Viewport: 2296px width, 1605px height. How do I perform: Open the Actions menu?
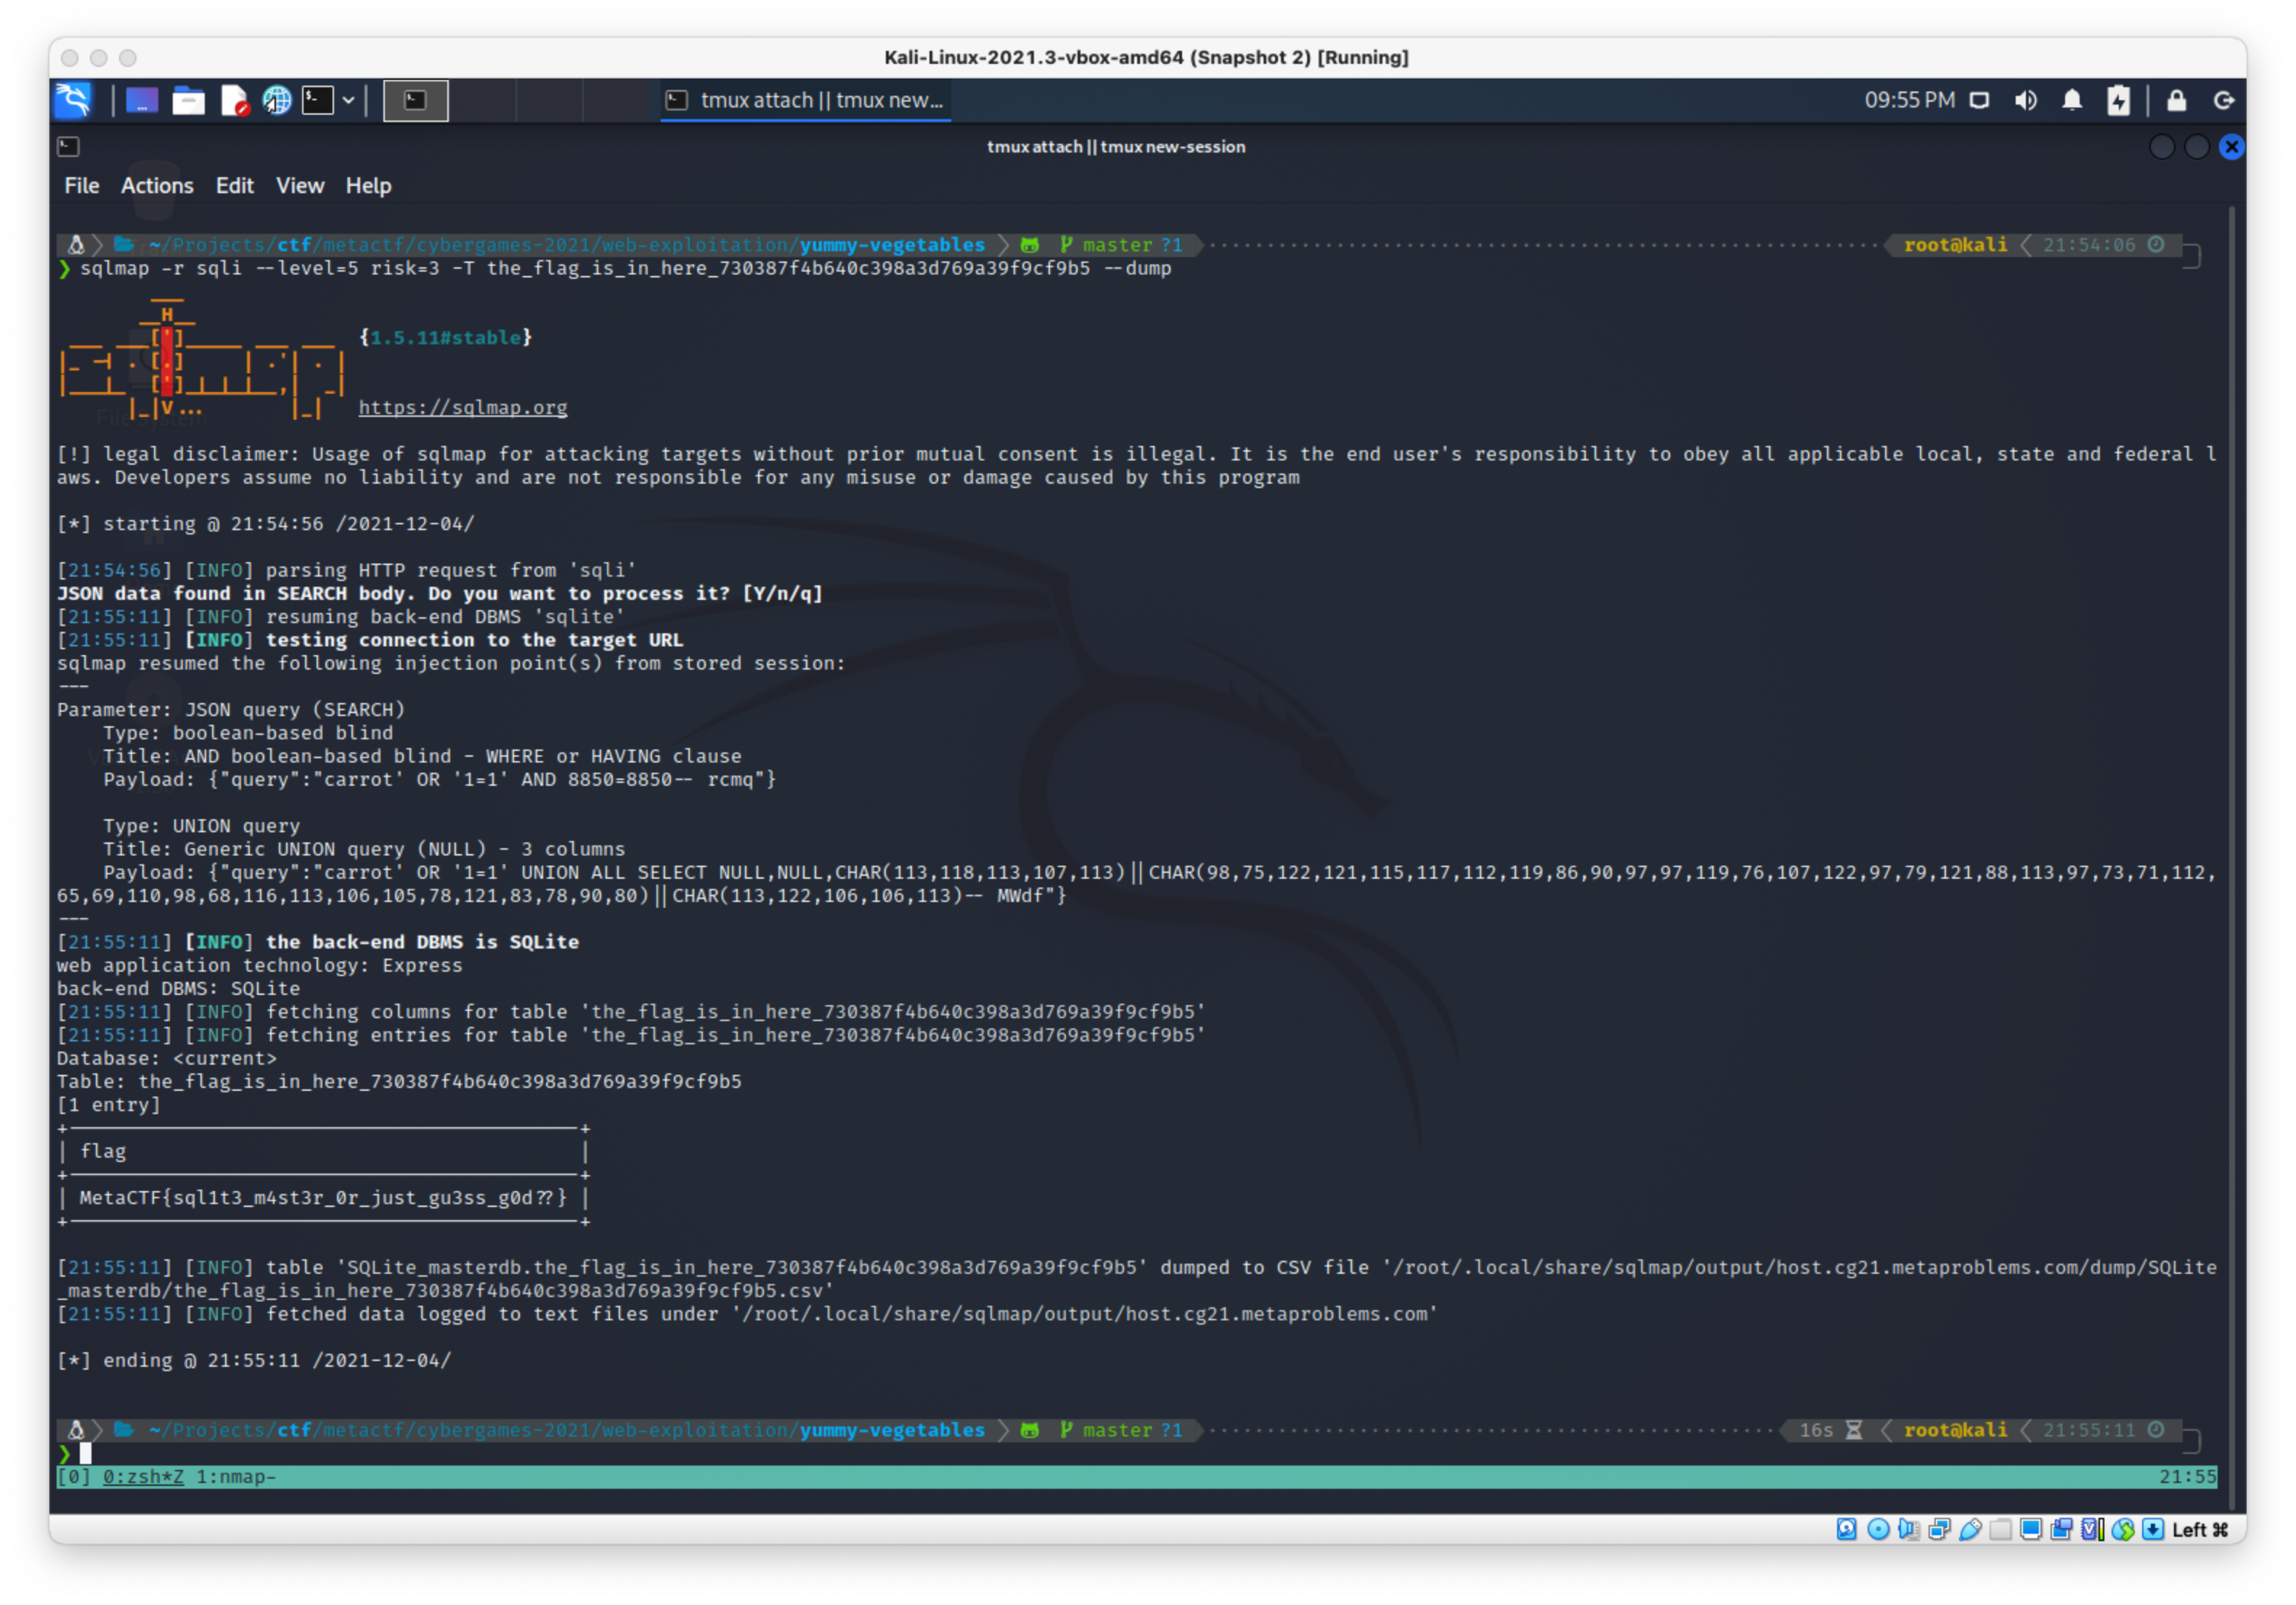tap(157, 186)
